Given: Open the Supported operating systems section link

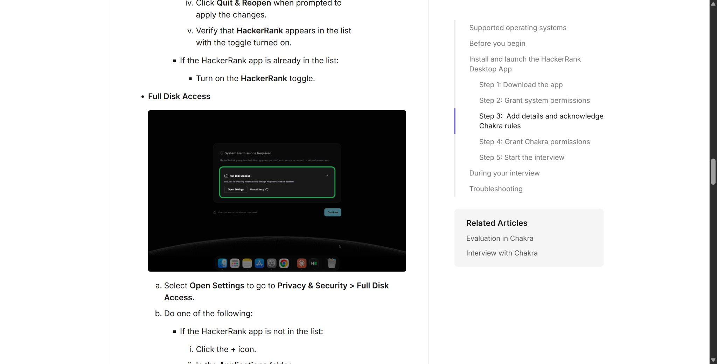Looking at the screenshot, I should pyautogui.click(x=517, y=28).
